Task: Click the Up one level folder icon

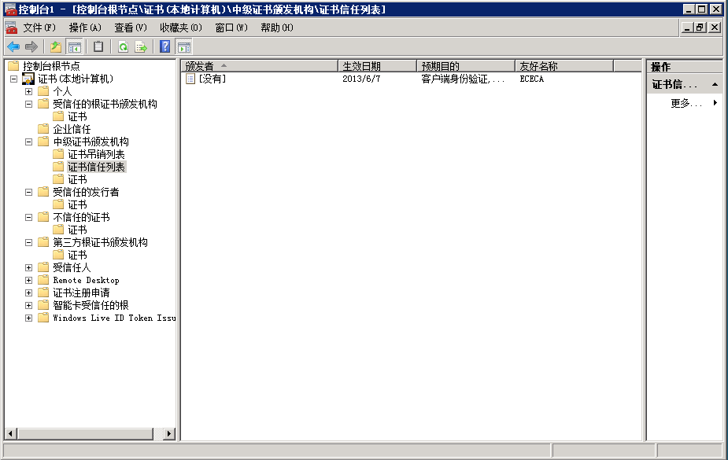Action: pyautogui.click(x=56, y=47)
